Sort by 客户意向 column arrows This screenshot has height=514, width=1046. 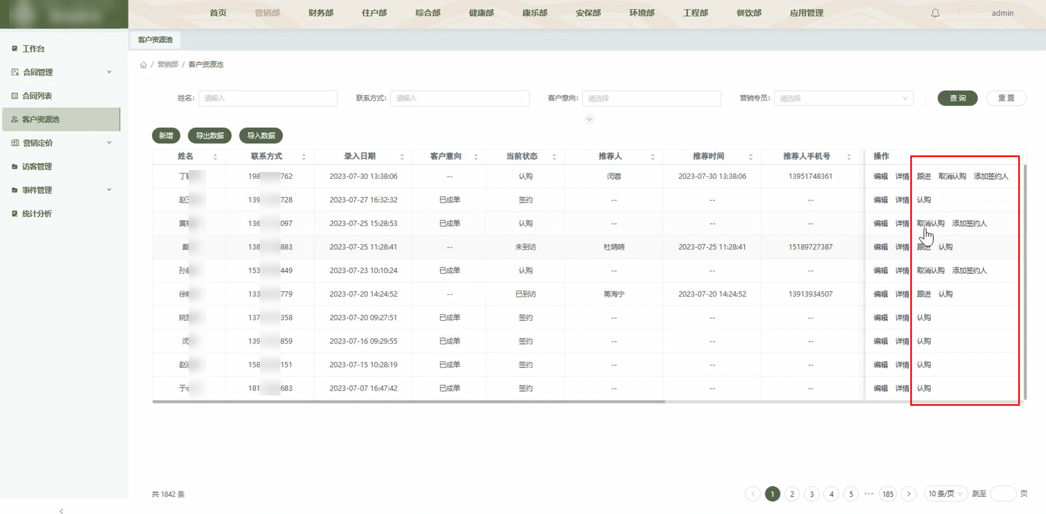476,156
